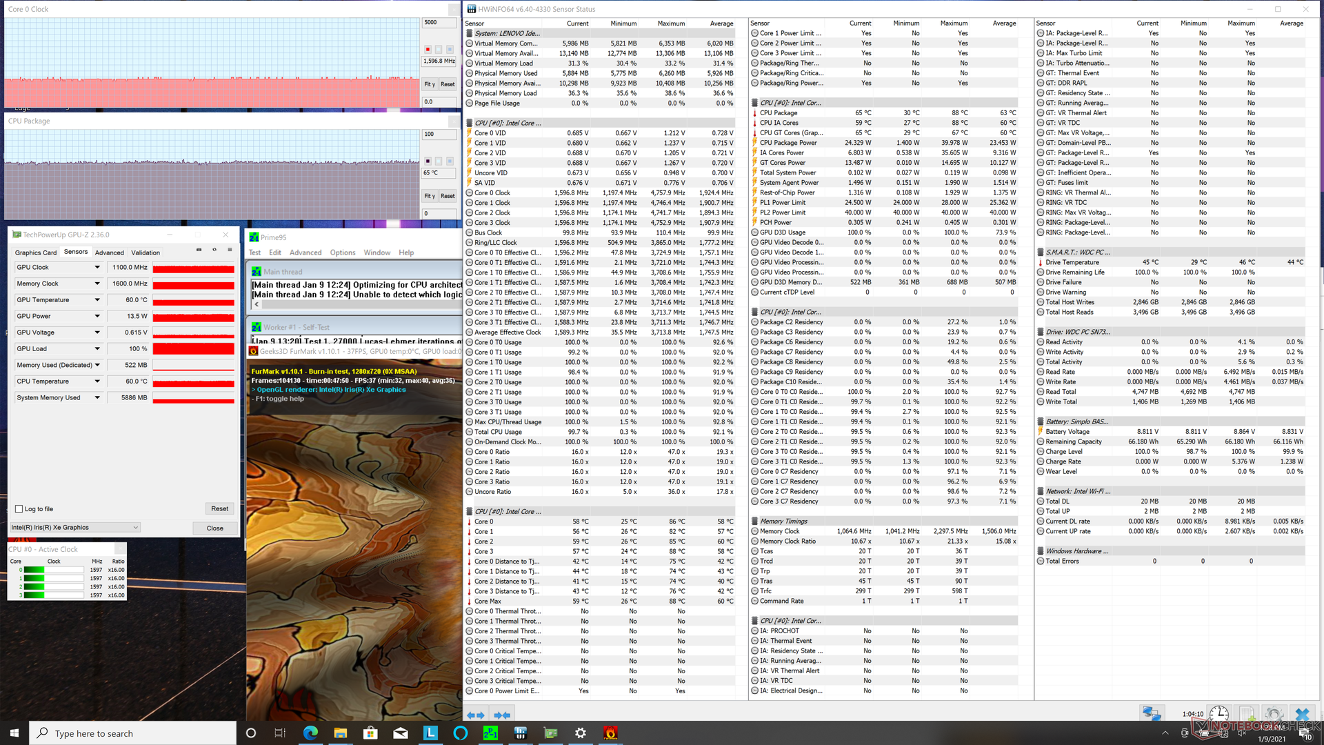Open Windows Start menu
This screenshot has width=1324, height=745.
14,733
